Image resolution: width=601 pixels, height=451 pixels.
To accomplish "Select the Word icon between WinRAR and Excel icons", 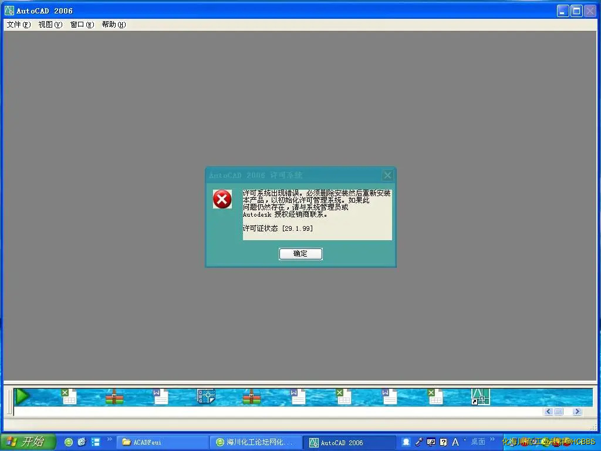I will (298, 397).
